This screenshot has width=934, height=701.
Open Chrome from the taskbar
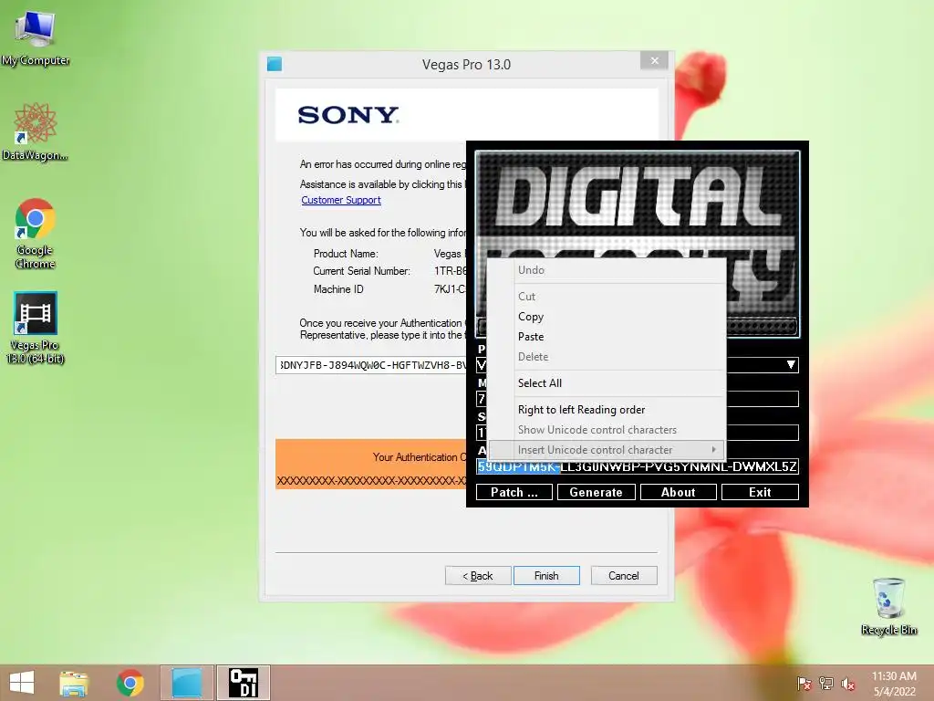(130, 683)
